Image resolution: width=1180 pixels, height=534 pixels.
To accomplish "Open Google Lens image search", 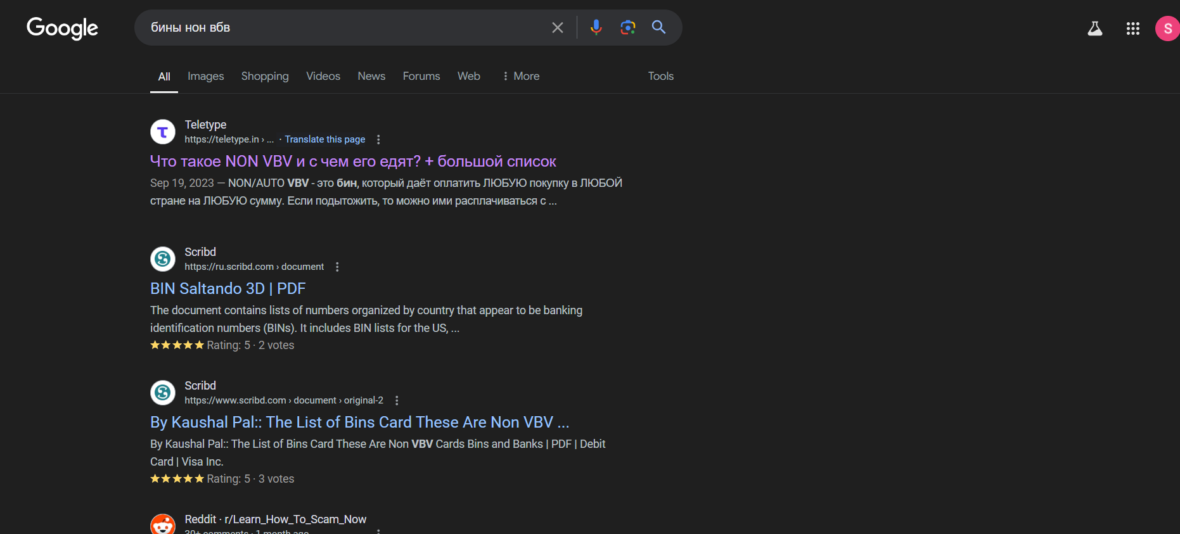I will click(x=627, y=27).
